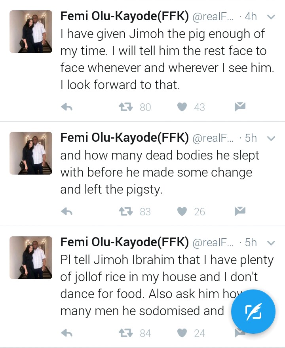Tap the profile photo of the first tweet
This screenshot has width=285, height=348.
pos(31,32)
